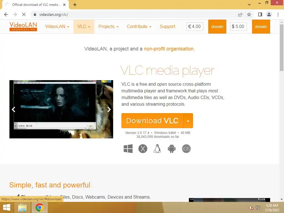Click scrollbar down arrow
The height and width of the screenshot is (213, 284).
282,199
